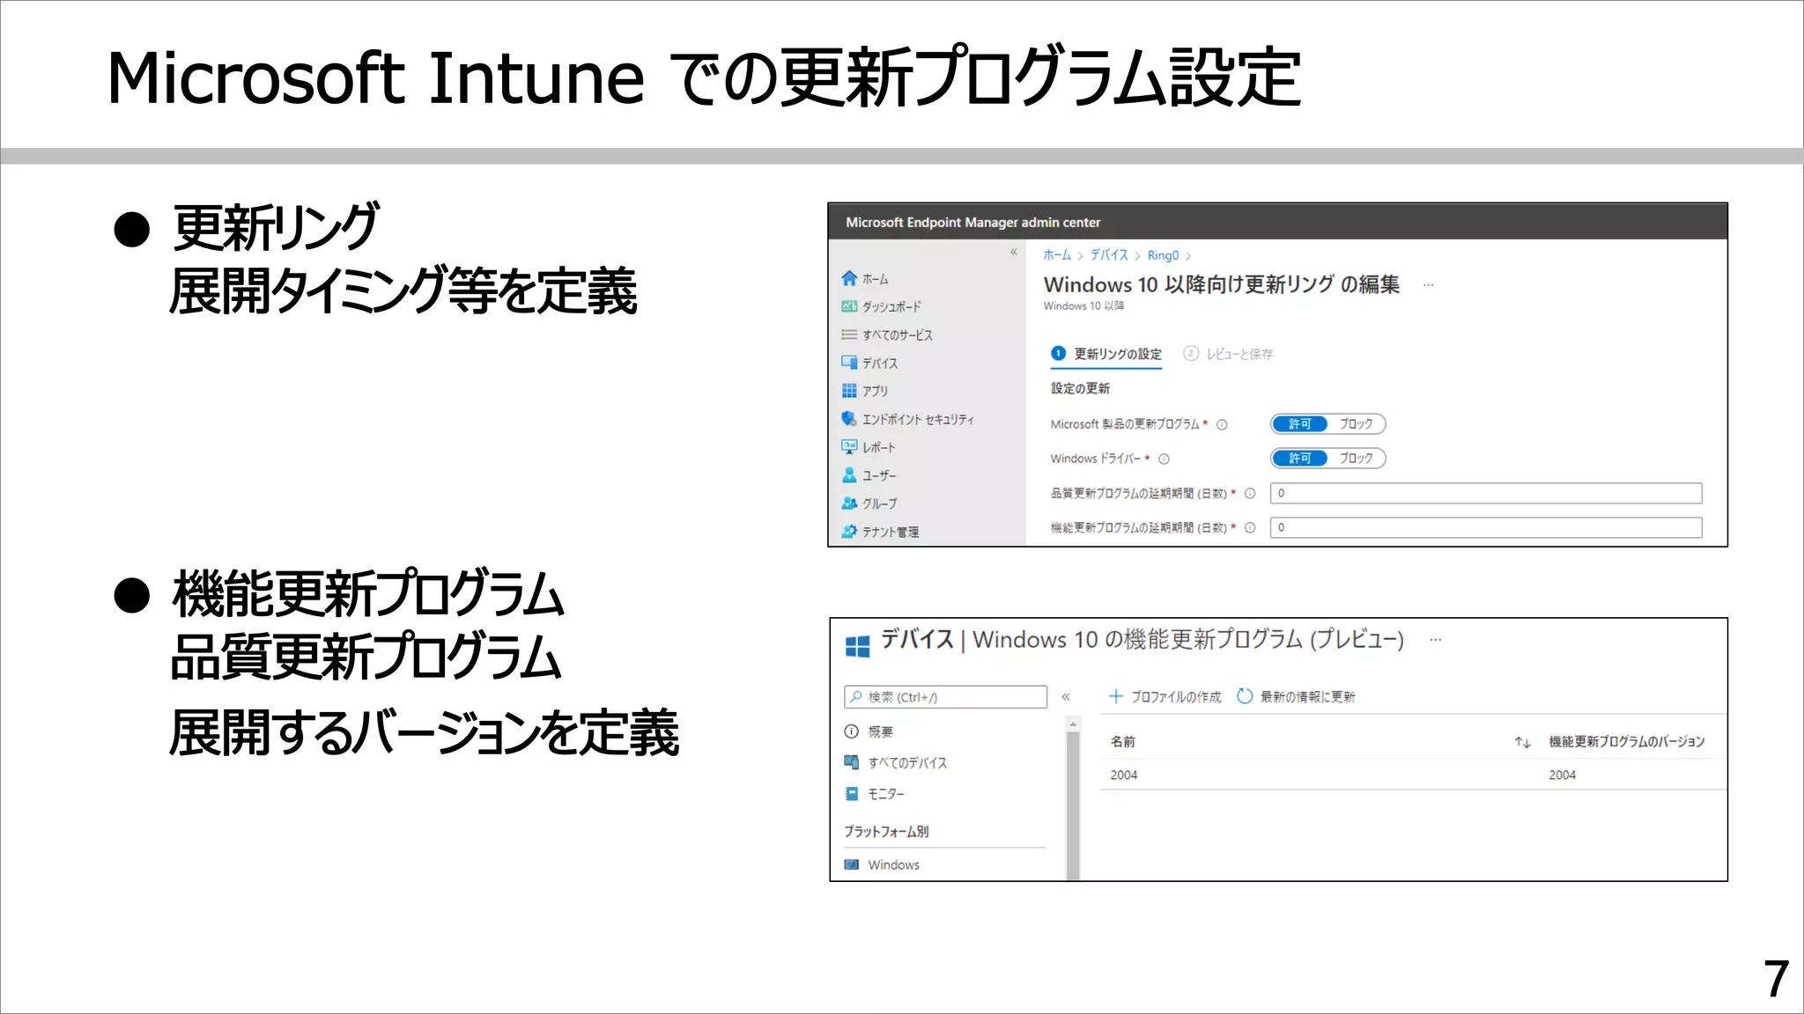Click the Endpoint Security shield icon
Viewport: 1804px width, 1014px height.
(x=849, y=419)
